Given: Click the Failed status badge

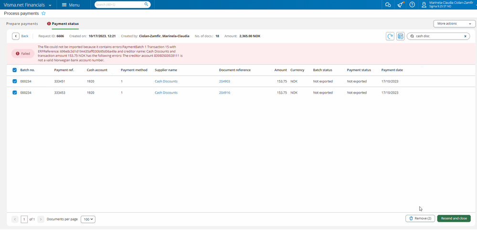Looking at the screenshot, I should [x=23, y=53].
